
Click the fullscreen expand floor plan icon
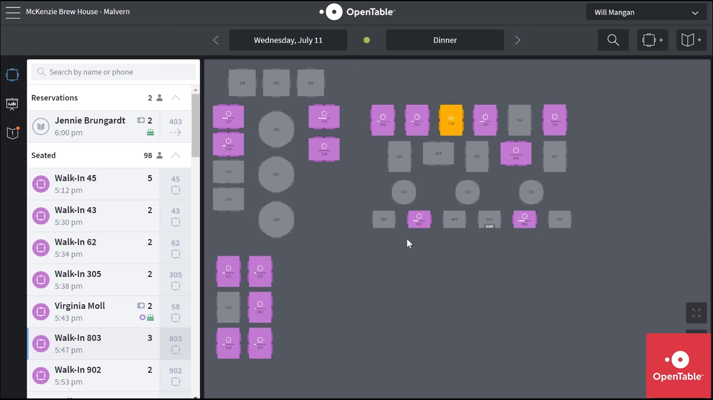(696, 313)
